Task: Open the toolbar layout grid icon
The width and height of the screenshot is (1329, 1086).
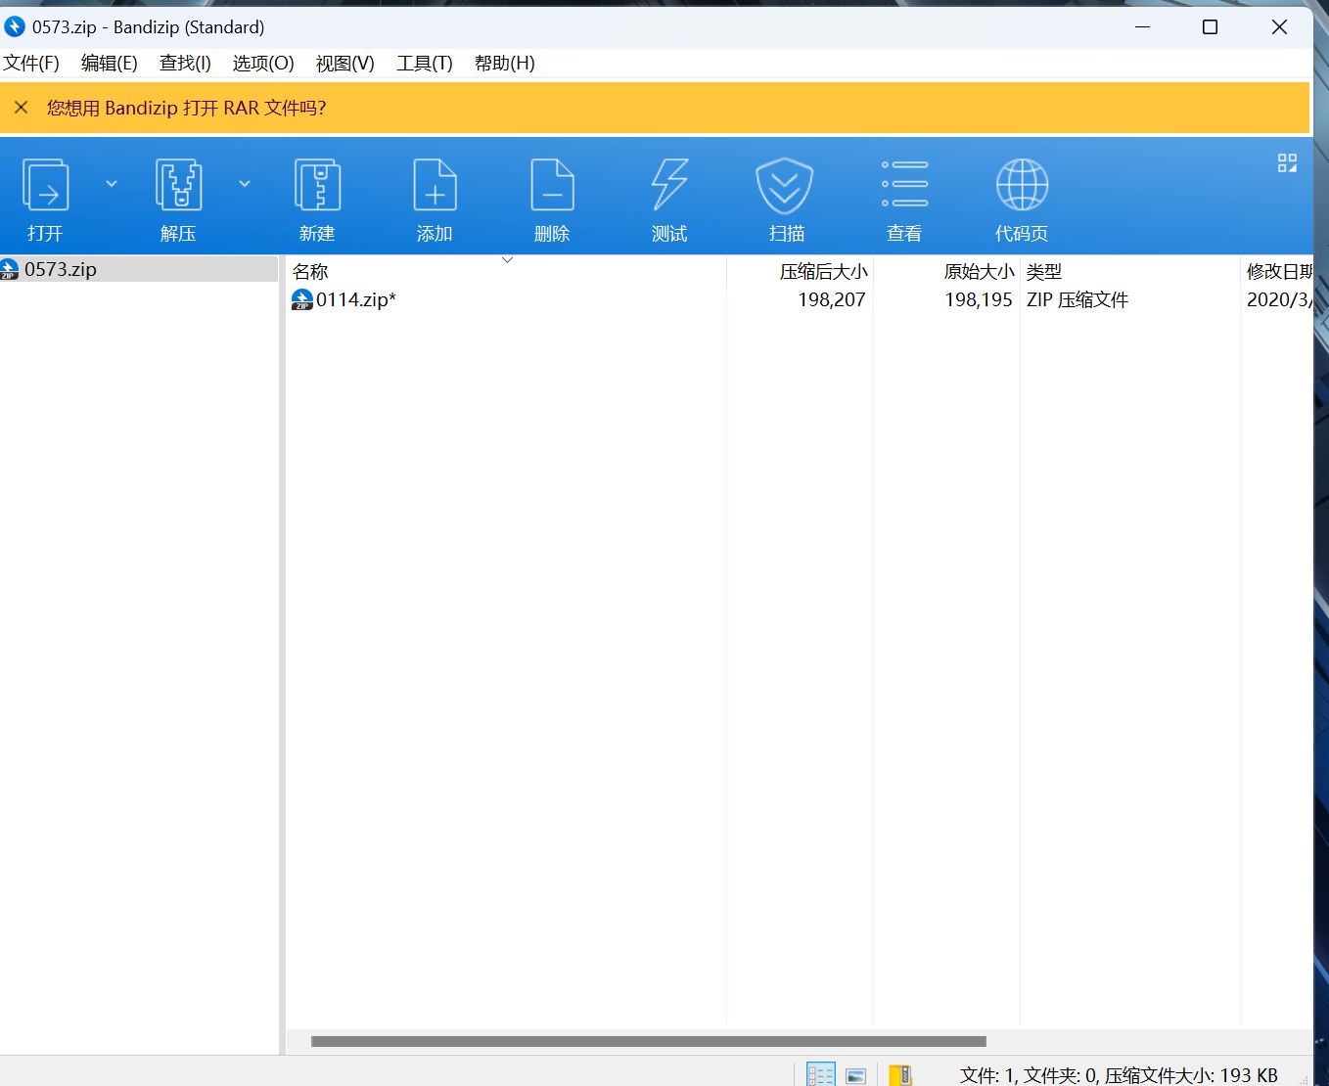Action: click(1287, 163)
